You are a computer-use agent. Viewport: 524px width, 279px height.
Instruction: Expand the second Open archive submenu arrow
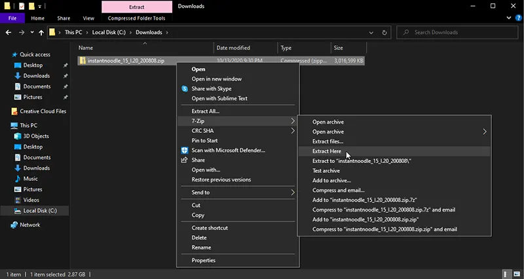coord(485,132)
